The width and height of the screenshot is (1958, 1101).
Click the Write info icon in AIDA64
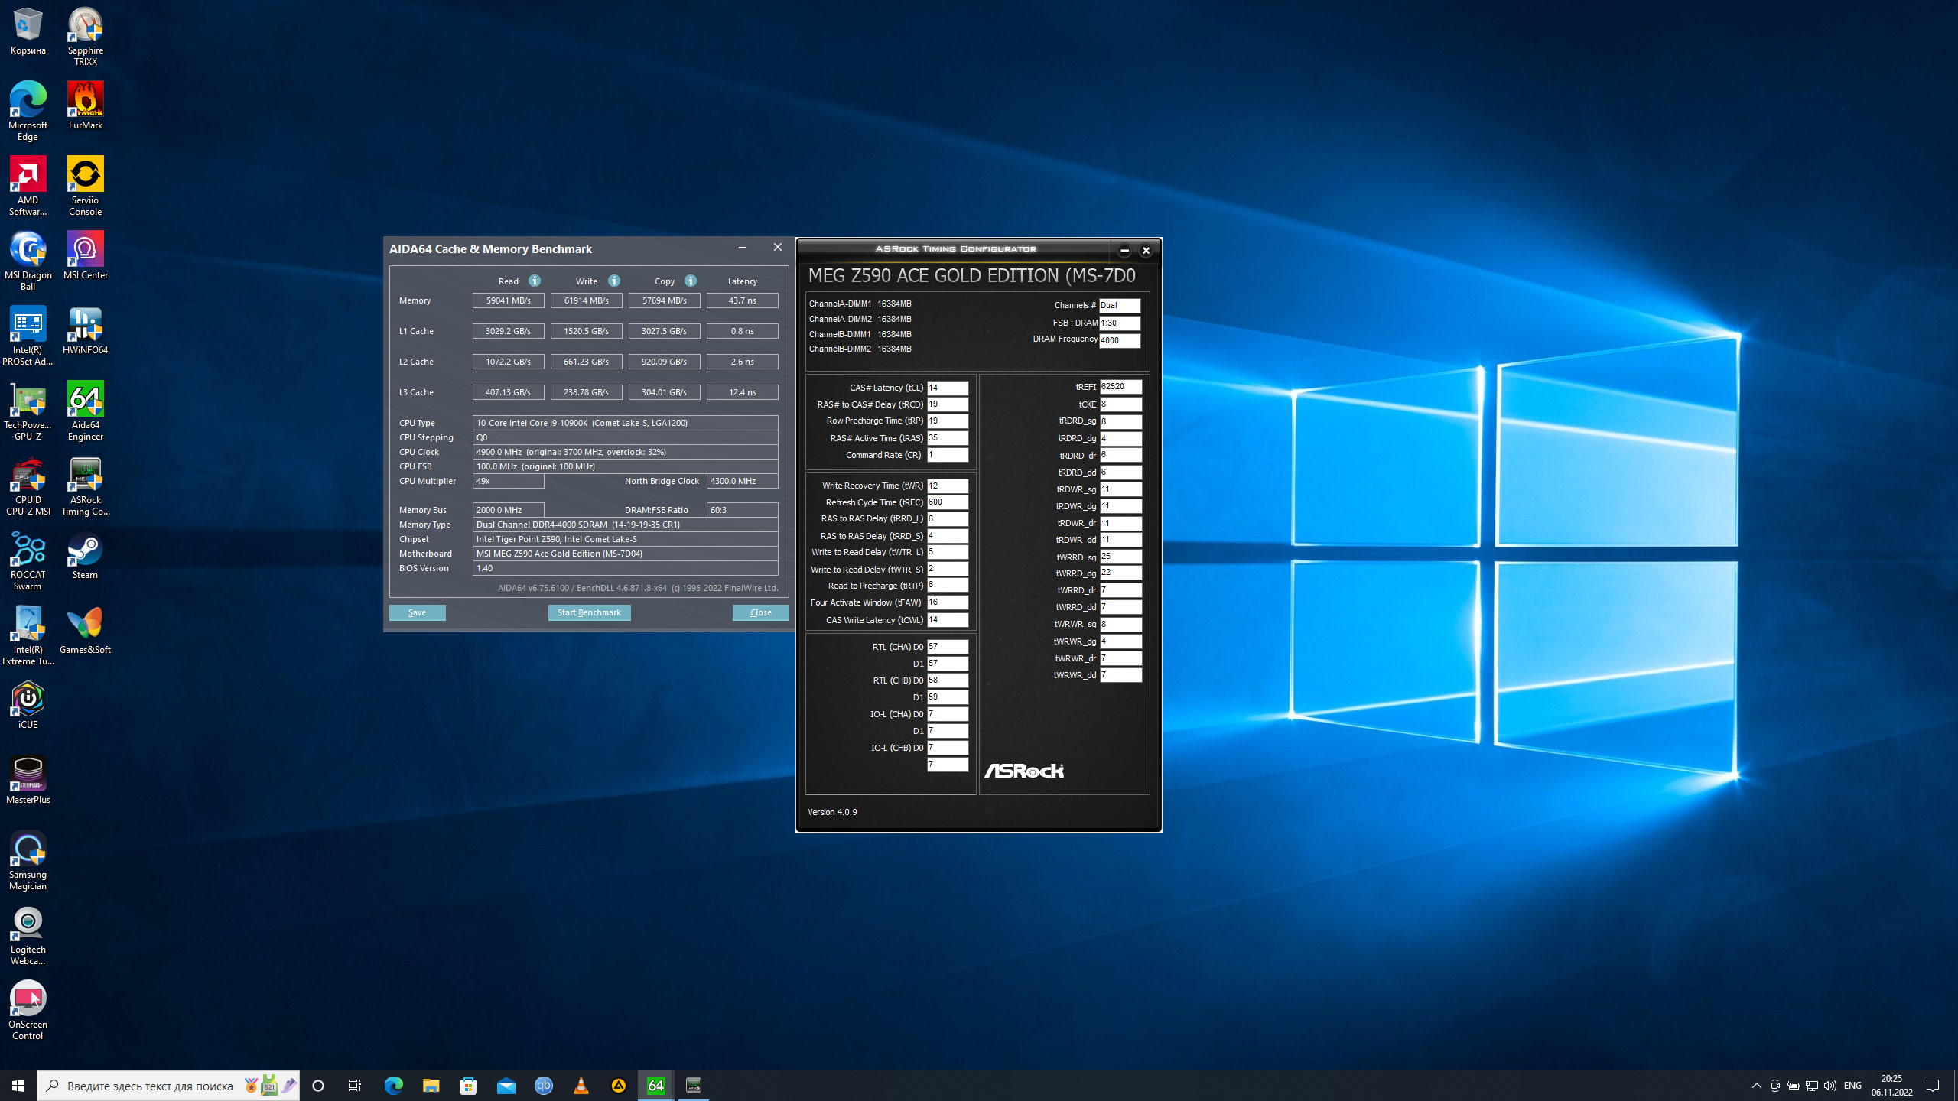click(x=614, y=281)
